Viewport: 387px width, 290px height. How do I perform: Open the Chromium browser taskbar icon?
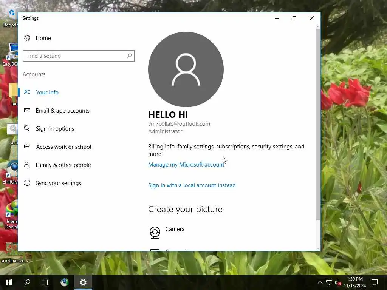click(x=64, y=282)
